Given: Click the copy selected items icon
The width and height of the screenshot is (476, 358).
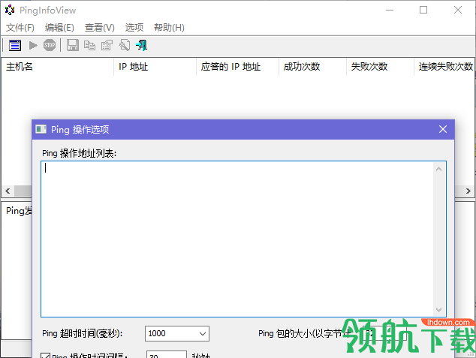Looking at the screenshot, I should (x=89, y=46).
